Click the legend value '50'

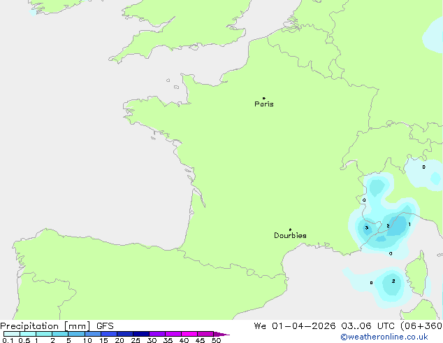[x=217, y=340]
